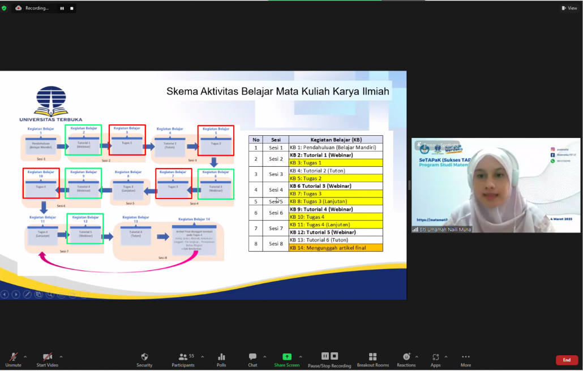Click the row KB 11: Tugas 4 (Lanjutan)
Screen dimensions: 583x371
[x=336, y=225]
